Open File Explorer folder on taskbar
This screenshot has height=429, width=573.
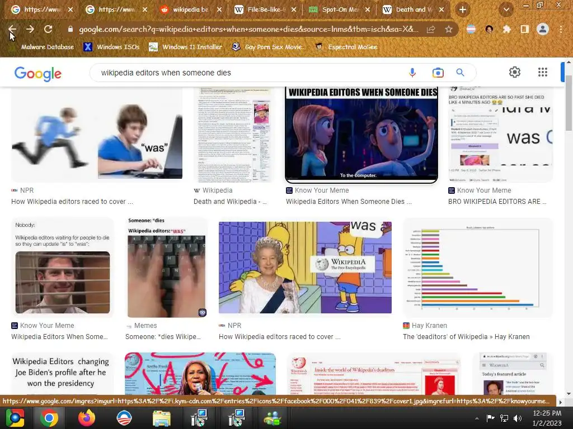(161, 418)
